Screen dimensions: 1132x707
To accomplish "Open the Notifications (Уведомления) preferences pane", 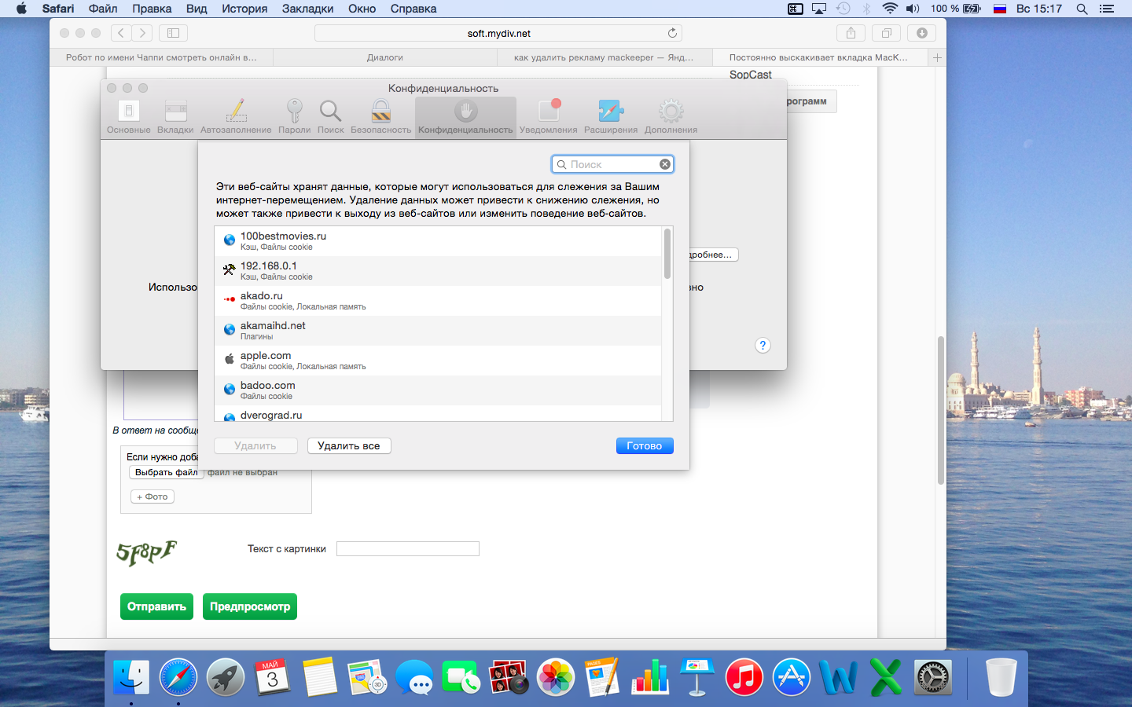I will pyautogui.click(x=548, y=117).
